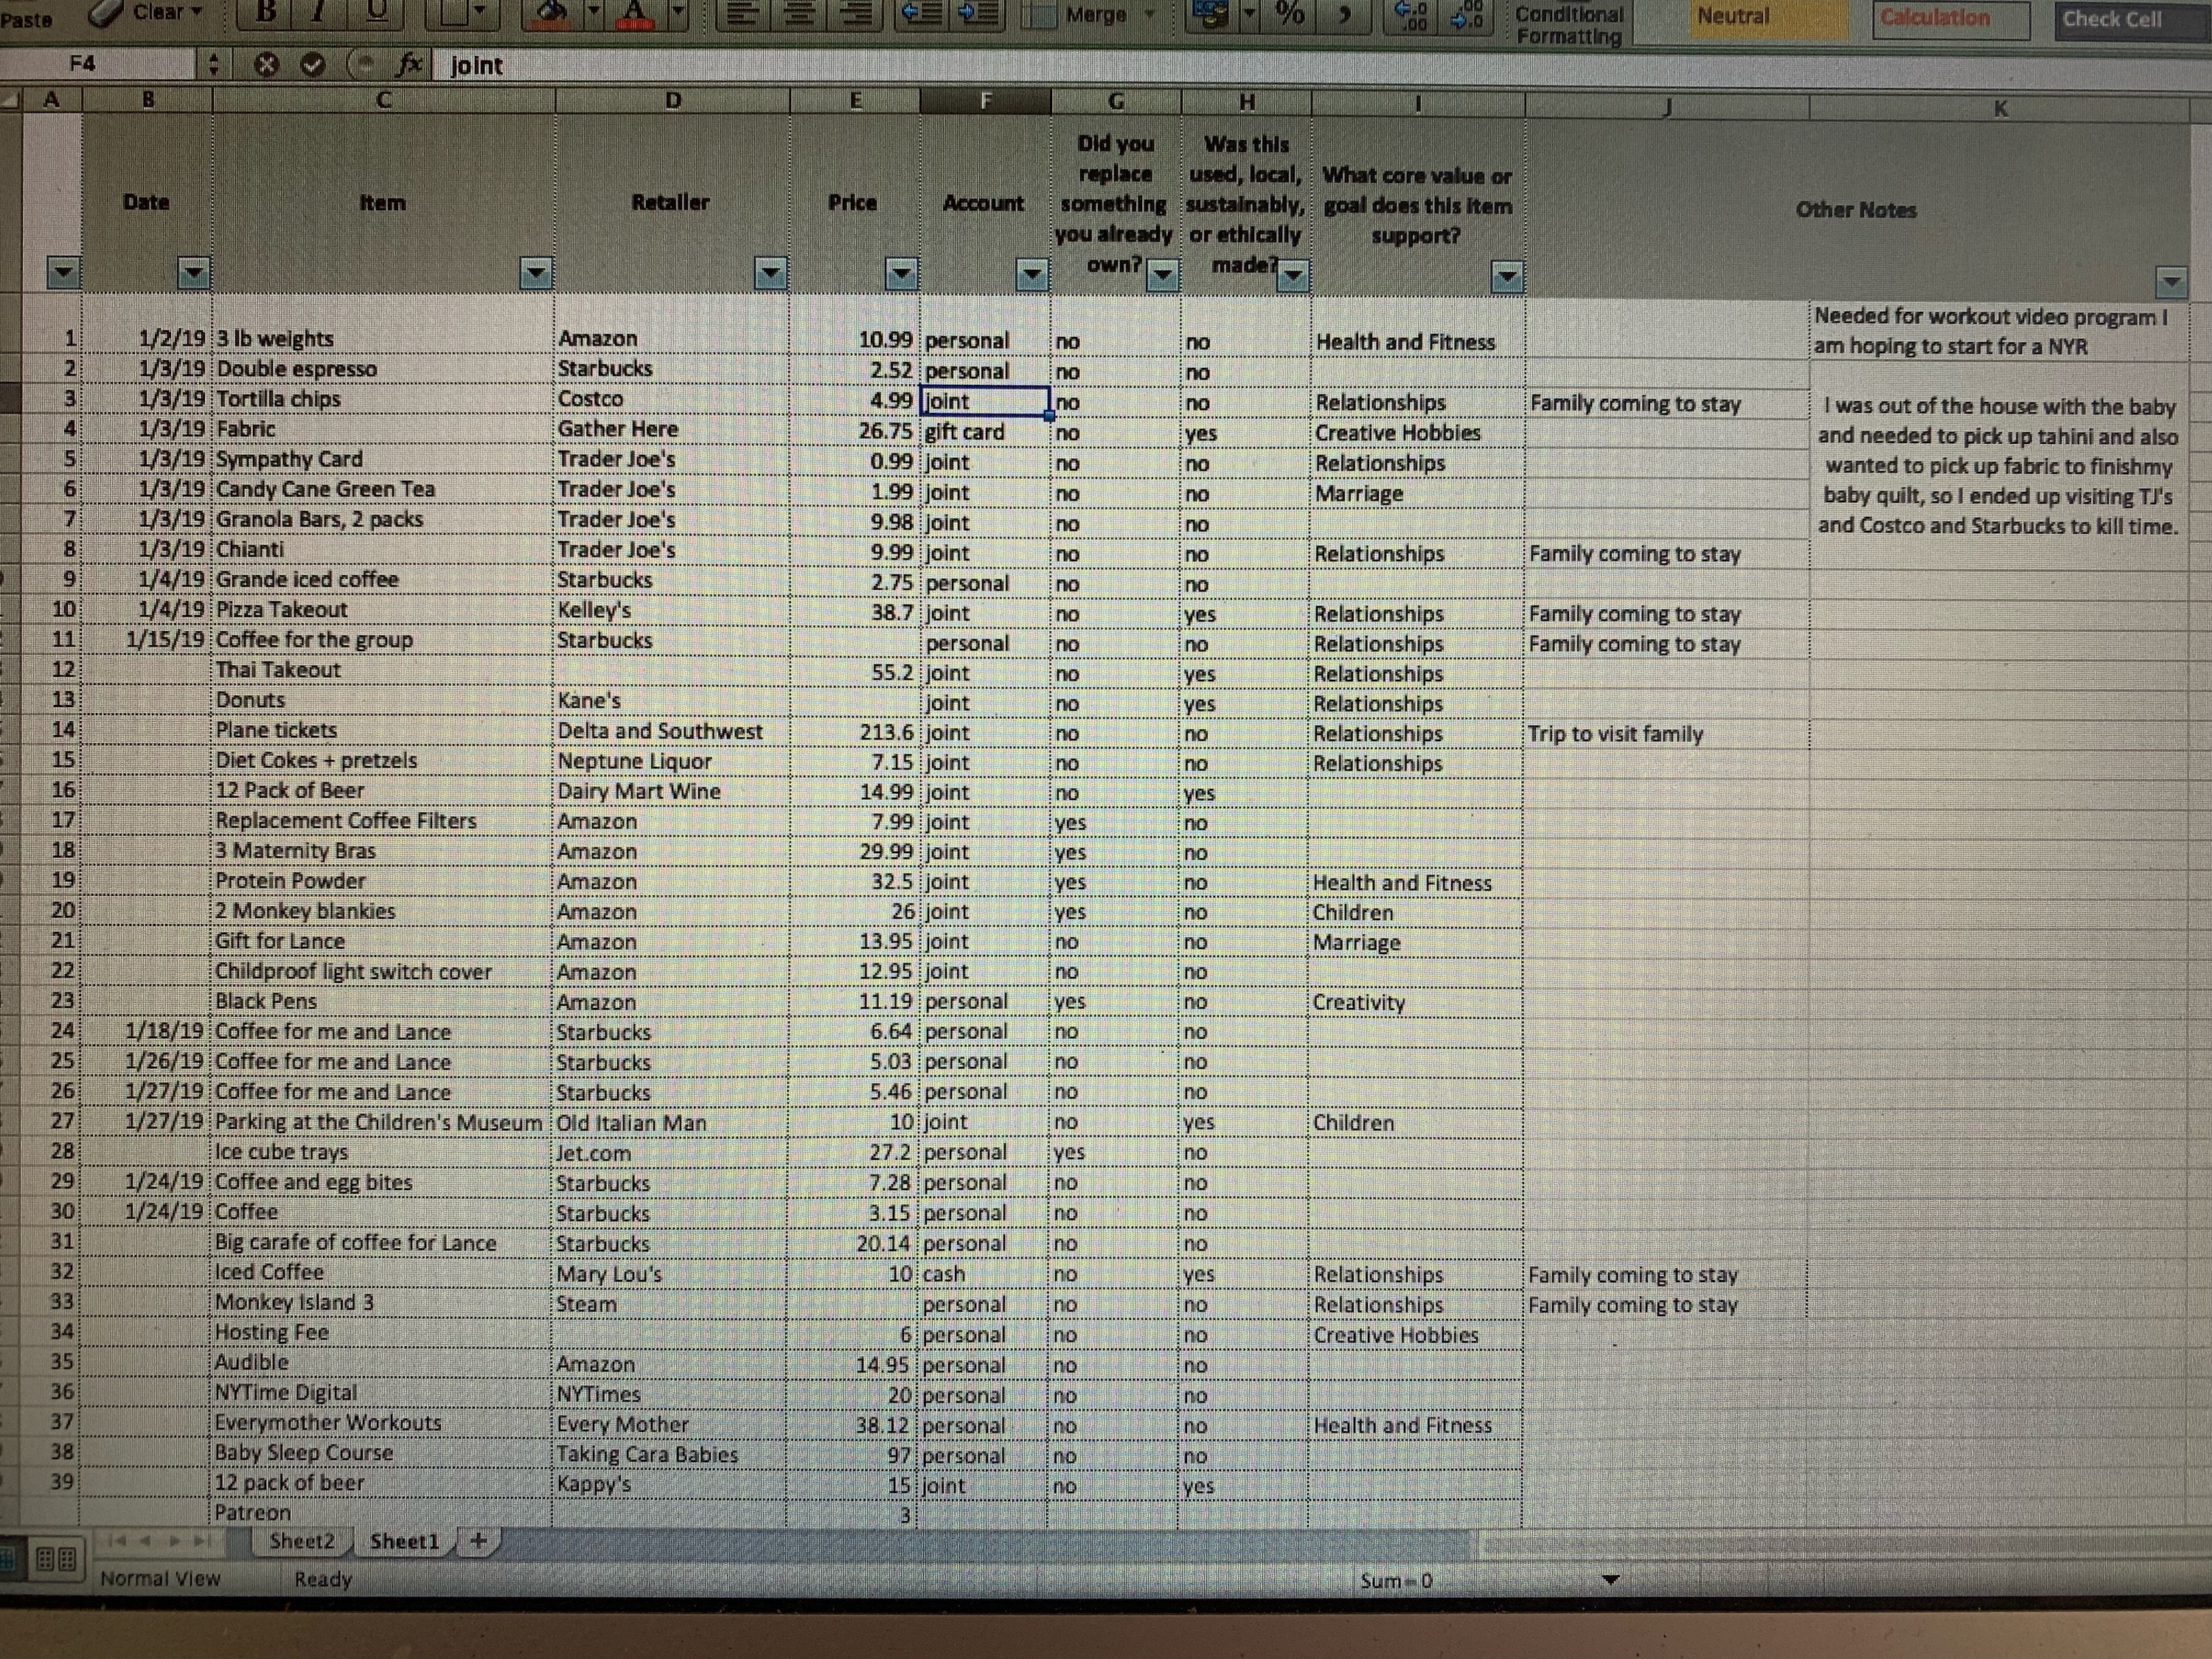Viewport: 2212px width, 1659px height.
Task: Open the fx insert function button
Action: pyautogui.click(x=408, y=65)
